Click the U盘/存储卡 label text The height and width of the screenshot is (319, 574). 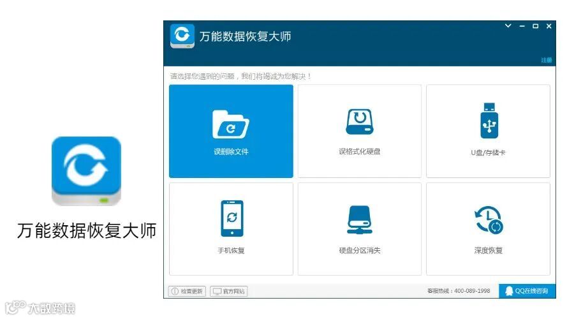[488, 152]
